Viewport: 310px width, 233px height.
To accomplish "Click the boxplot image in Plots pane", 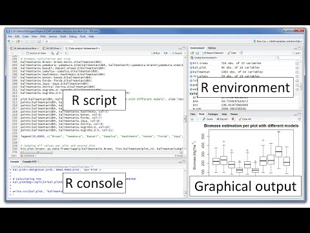I will [245, 149].
